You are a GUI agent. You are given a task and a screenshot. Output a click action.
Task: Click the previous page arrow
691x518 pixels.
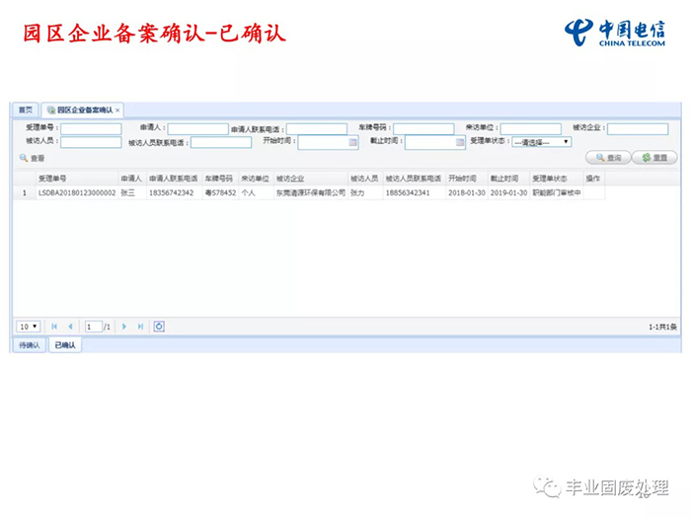[x=70, y=327]
